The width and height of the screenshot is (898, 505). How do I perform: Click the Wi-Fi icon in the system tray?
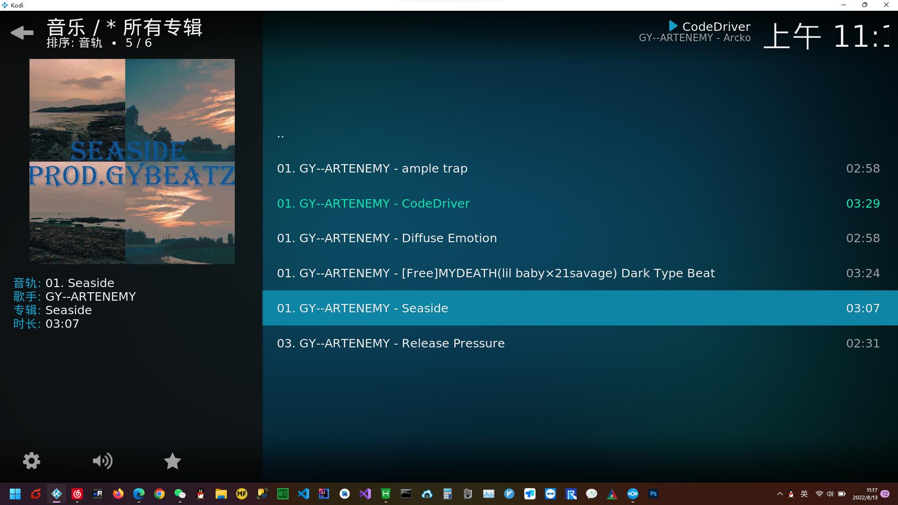pyautogui.click(x=819, y=494)
